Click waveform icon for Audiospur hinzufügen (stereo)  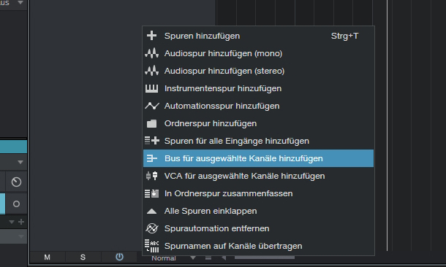(151, 71)
